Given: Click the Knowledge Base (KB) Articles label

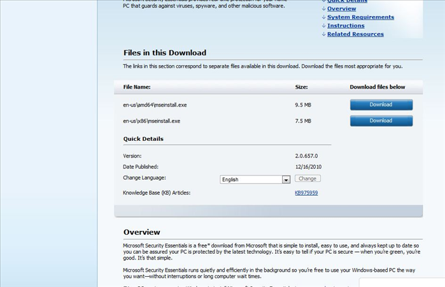Looking at the screenshot, I should (157, 193).
